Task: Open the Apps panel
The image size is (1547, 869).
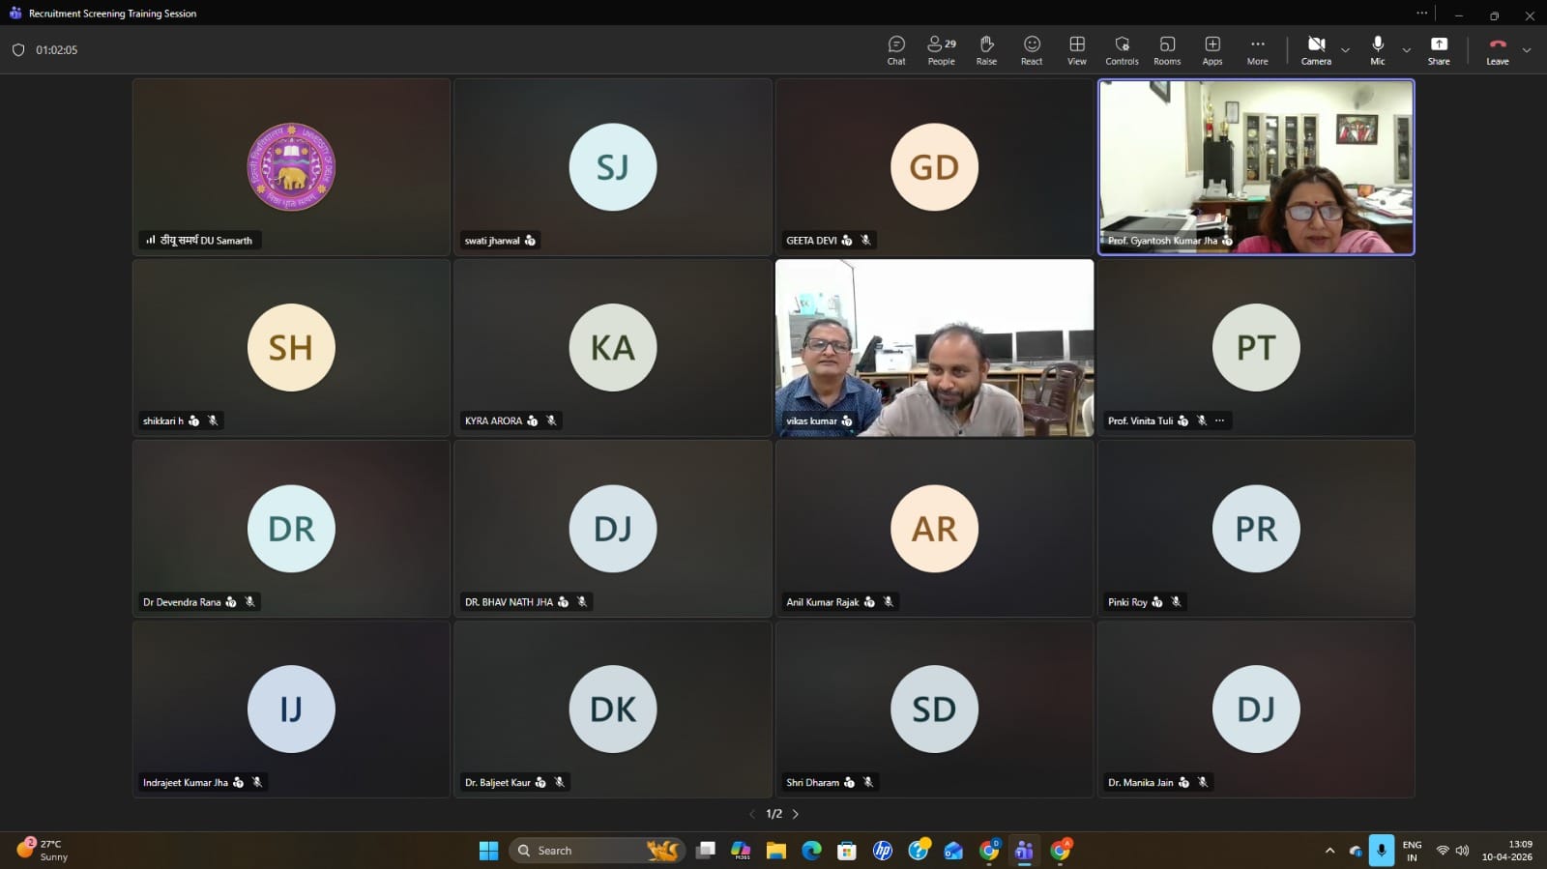Action: [x=1212, y=50]
